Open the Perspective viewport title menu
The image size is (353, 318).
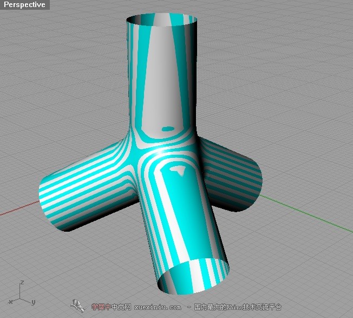[x=24, y=5]
